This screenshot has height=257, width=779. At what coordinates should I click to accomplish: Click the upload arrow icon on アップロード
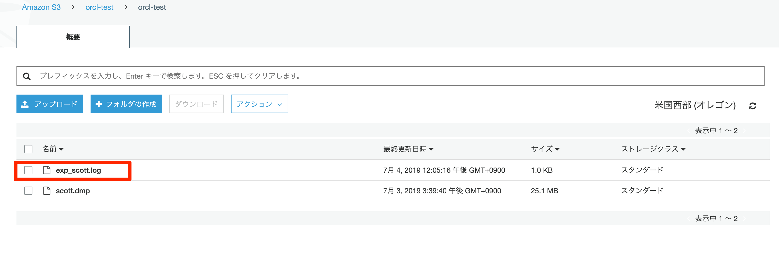click(25, 104)
